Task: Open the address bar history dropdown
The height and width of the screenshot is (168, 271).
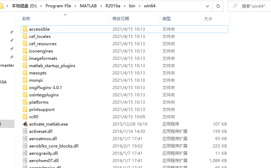Action: pos(208,6)
